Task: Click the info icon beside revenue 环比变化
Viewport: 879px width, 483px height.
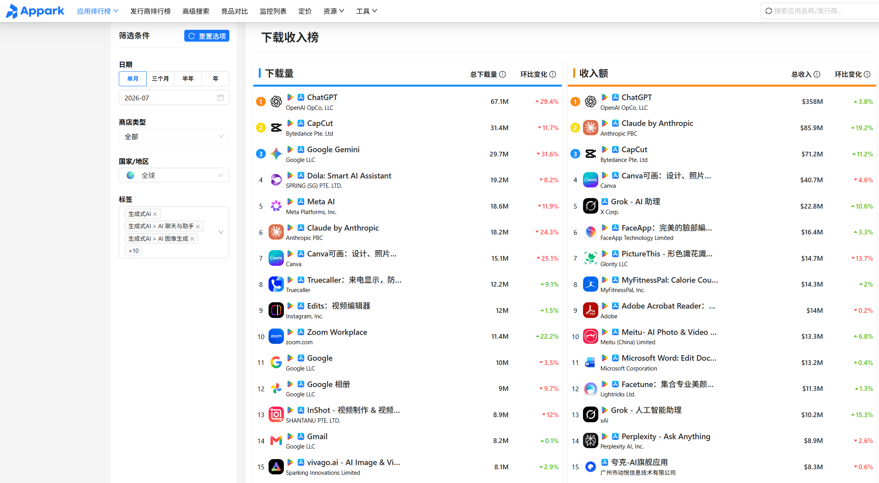Action: [x=867, y=74]
